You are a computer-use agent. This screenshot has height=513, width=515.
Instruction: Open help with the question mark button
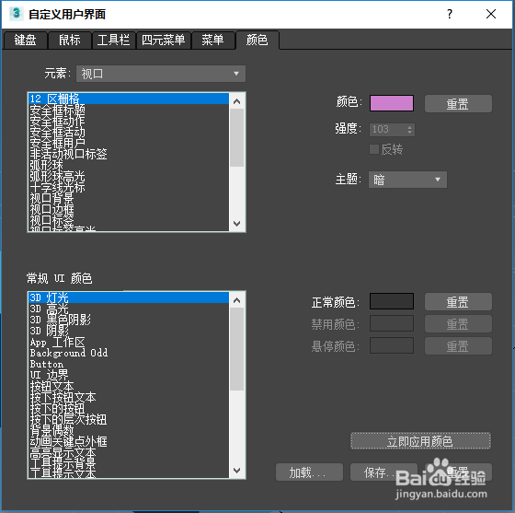click(450, 14)
